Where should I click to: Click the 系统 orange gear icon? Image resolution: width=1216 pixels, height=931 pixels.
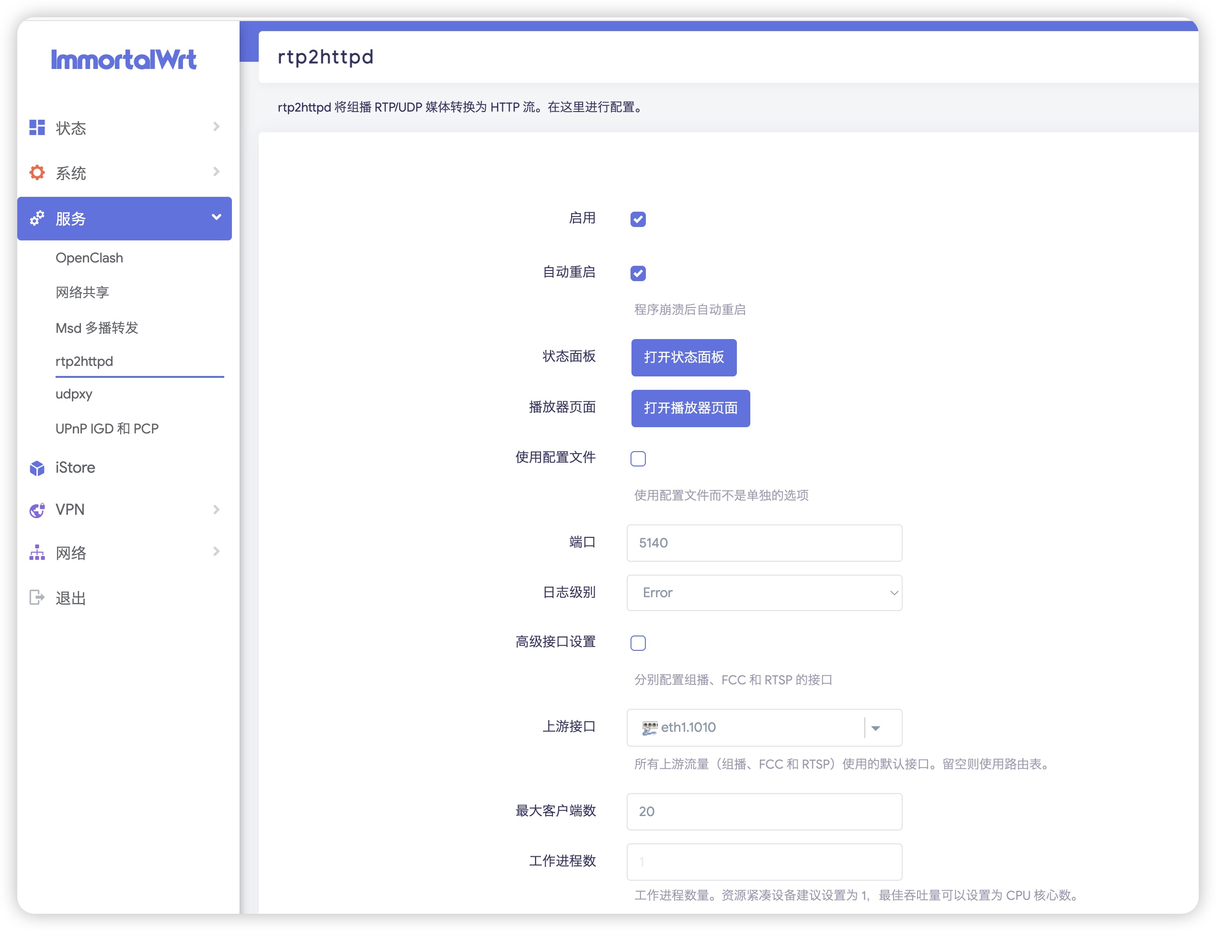click(36, 172)
